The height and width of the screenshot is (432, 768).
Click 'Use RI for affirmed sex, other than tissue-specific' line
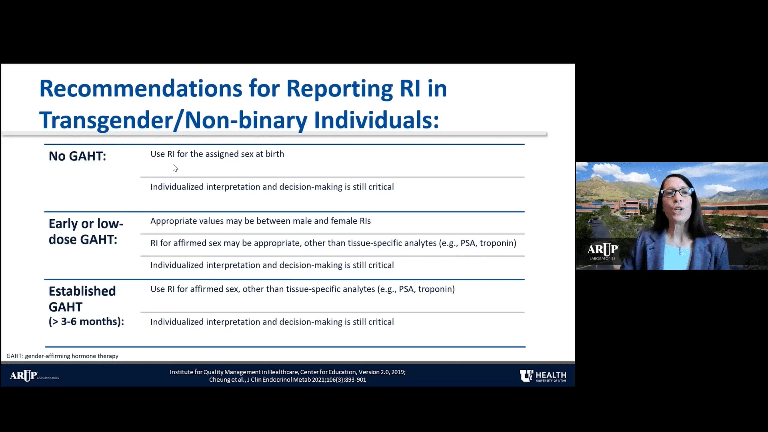tap(302, 289)
